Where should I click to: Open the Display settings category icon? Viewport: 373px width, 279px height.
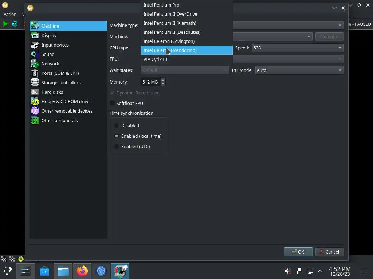(x=35, y=35)
